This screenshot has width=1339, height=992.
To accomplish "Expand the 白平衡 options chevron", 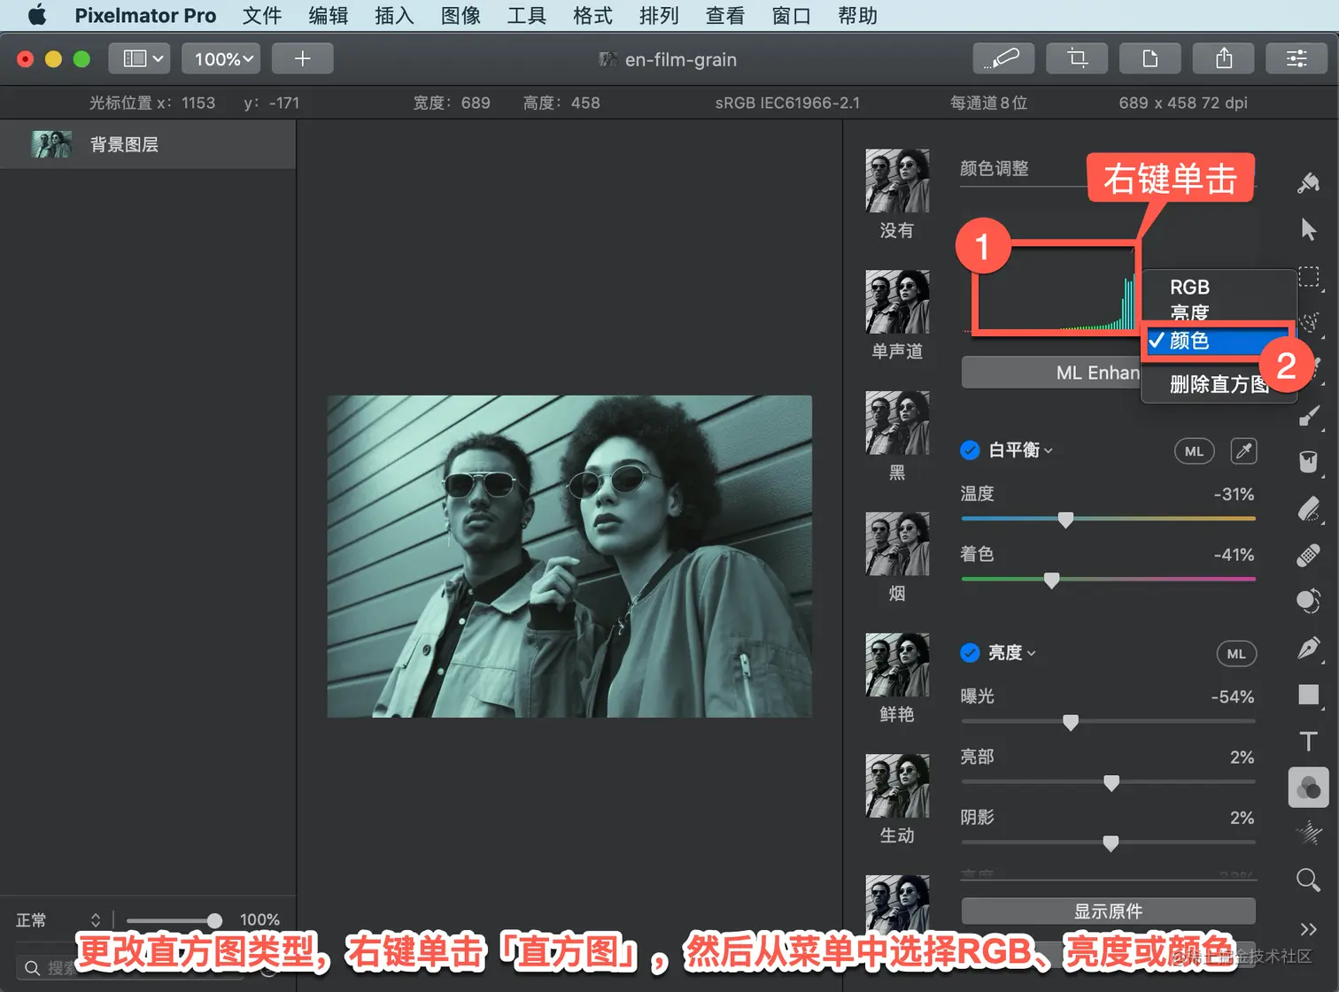I will 1049,451.
